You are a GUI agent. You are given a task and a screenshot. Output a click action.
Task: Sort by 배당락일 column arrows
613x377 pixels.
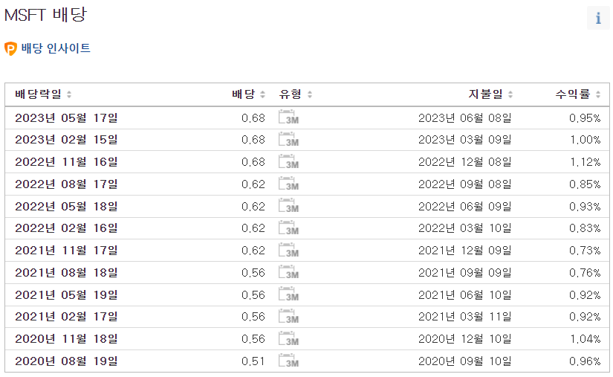click(69, 94)
